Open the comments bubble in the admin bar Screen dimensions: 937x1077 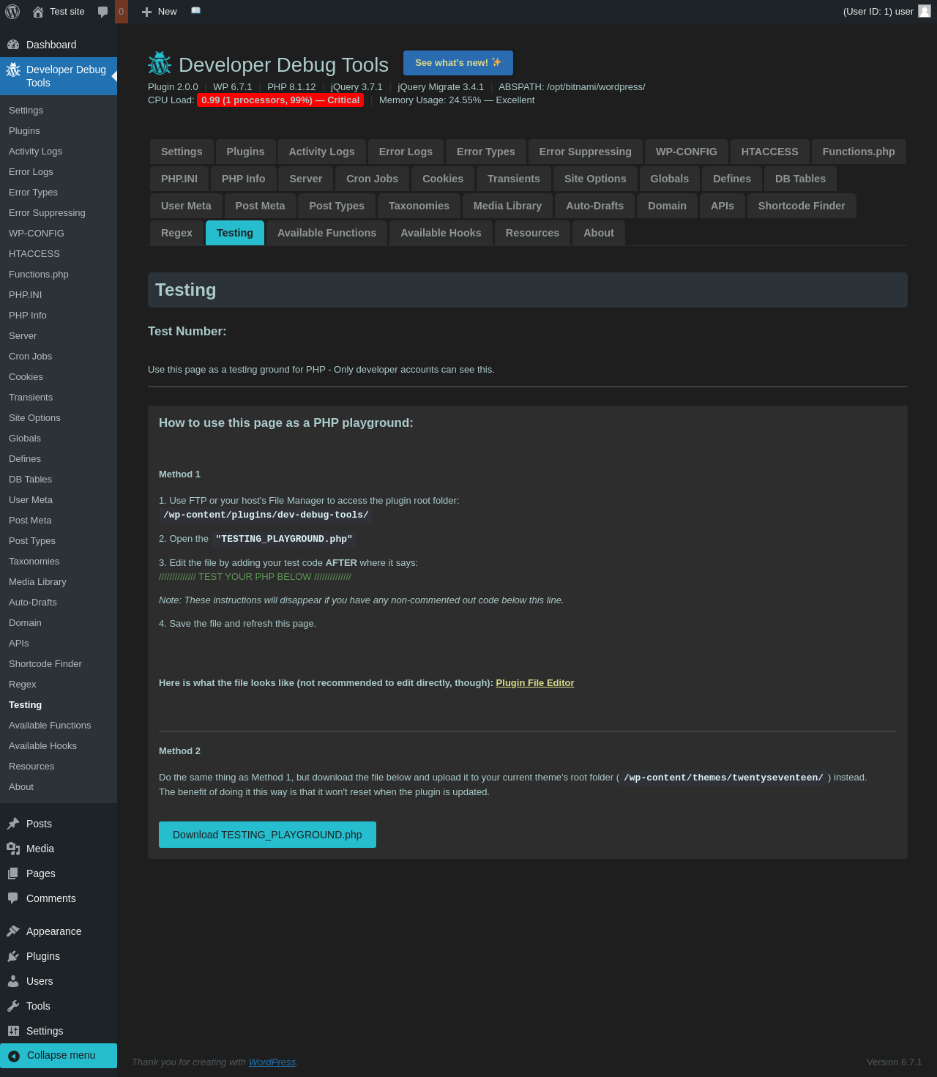[102, 12]
